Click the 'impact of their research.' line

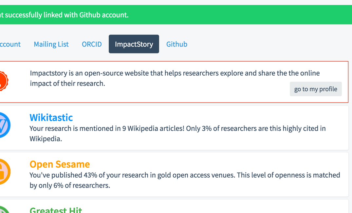(67, 84)
